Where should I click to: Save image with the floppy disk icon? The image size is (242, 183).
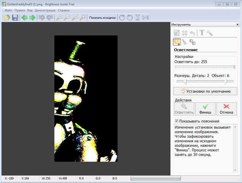[15, 18]
